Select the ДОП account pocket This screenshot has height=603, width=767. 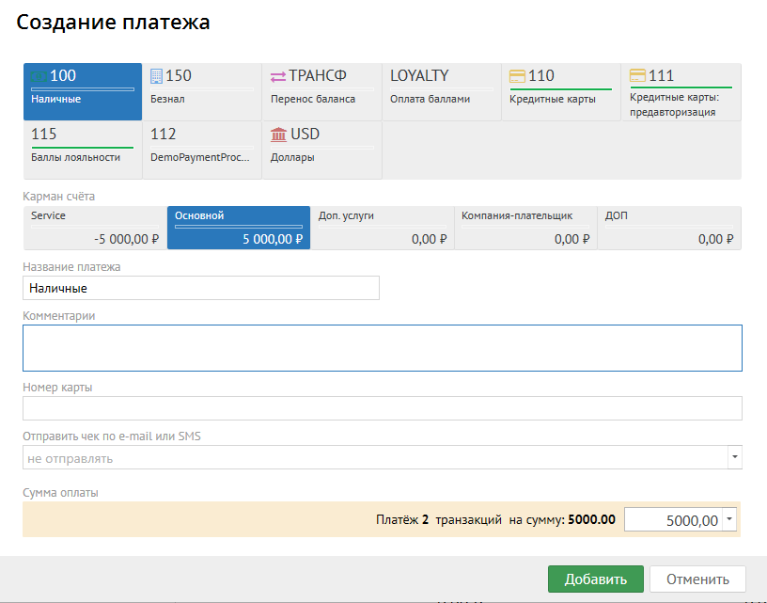(x=668, y=229)
